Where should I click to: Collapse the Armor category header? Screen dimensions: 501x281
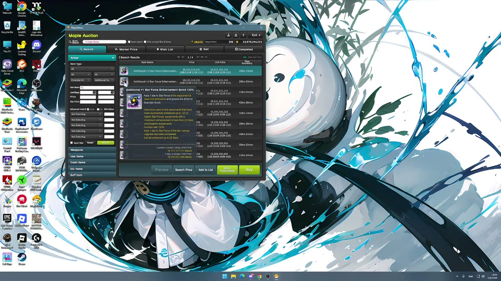92,58
